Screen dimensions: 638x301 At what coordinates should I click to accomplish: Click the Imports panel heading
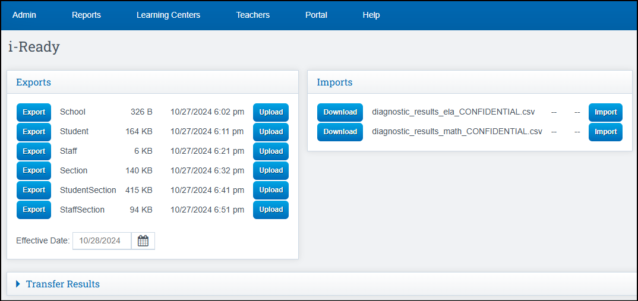(x=334, y=82)
